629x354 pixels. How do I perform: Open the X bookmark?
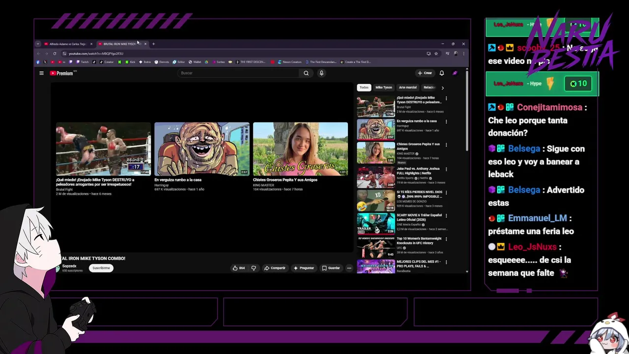pos(45,62)
